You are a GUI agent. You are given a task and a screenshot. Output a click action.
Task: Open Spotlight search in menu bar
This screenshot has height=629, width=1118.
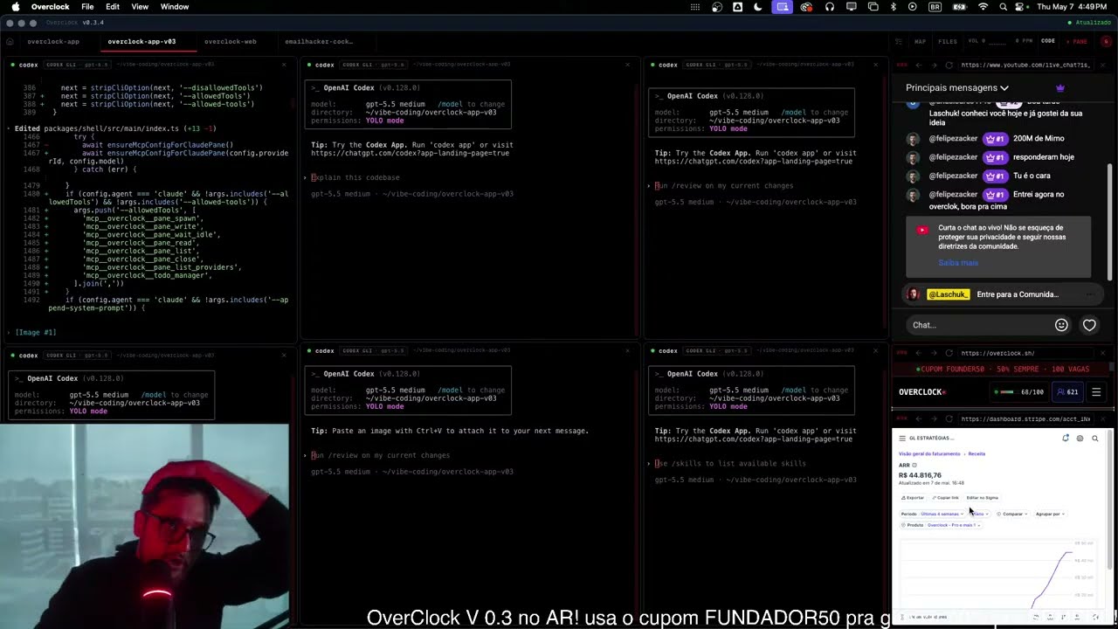coord(1003,6)
